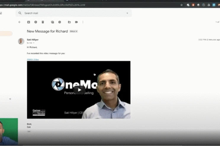The width and height of the screenshot is (220, 146).
Task: Click the Gartner Cool Vendor badge in thumbnail
Action: pyautogui.click(x=39, y=112)
